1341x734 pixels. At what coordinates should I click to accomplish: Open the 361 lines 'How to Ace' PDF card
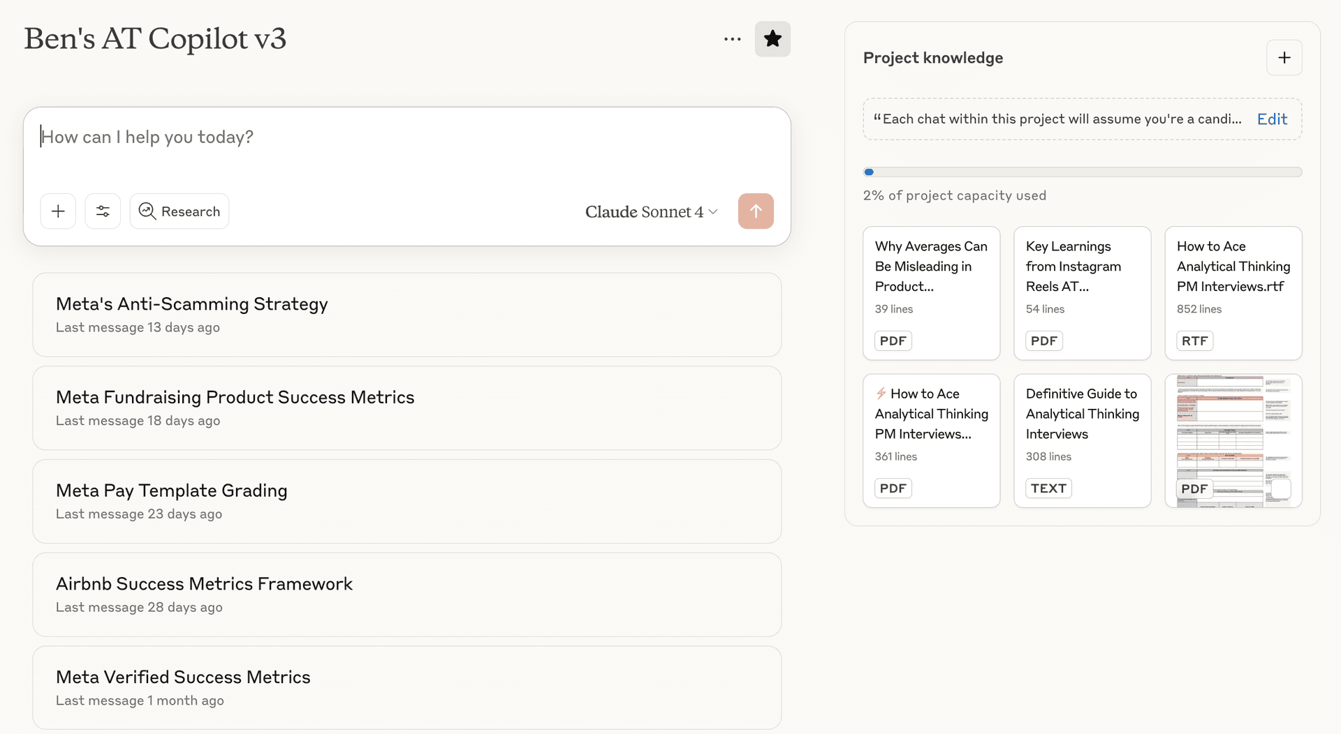(931, 441)
